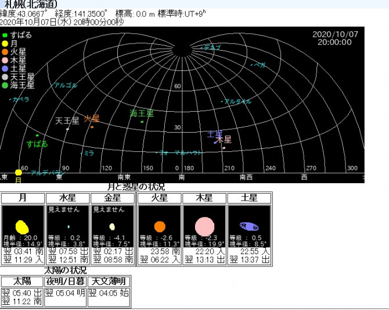Screen dimensions: 389x310
Task: Click the 太陽 table header
Action: (x=22, y=282)
